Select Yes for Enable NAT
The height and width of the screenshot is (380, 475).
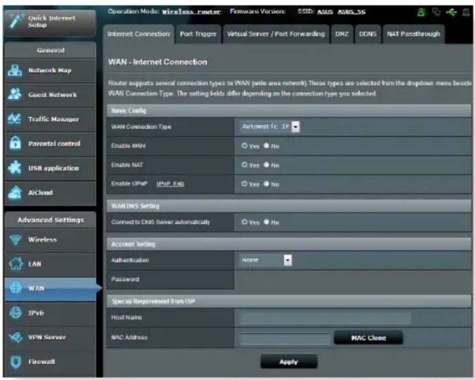tap(244, 165)
